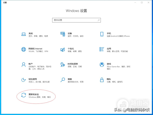This screenshot has height=115, width=153.
Task: Open the Apps (应用) list icon
Action: pos(102,49)
